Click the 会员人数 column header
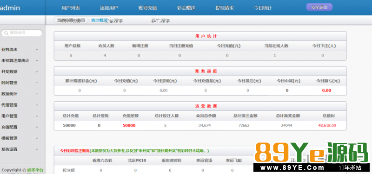This screenshot has height=174, width=372. click(x=106, y=46)
